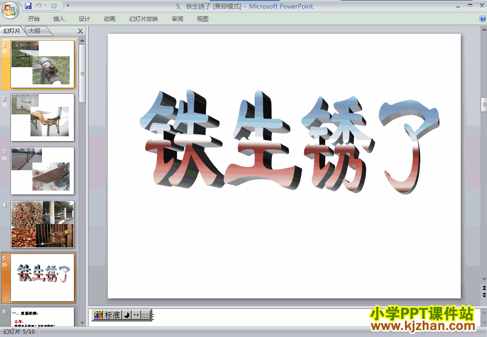Click the thumbnail pane scrollbar thumb
This screenshot has width=487, height=337.
[83, 73]
